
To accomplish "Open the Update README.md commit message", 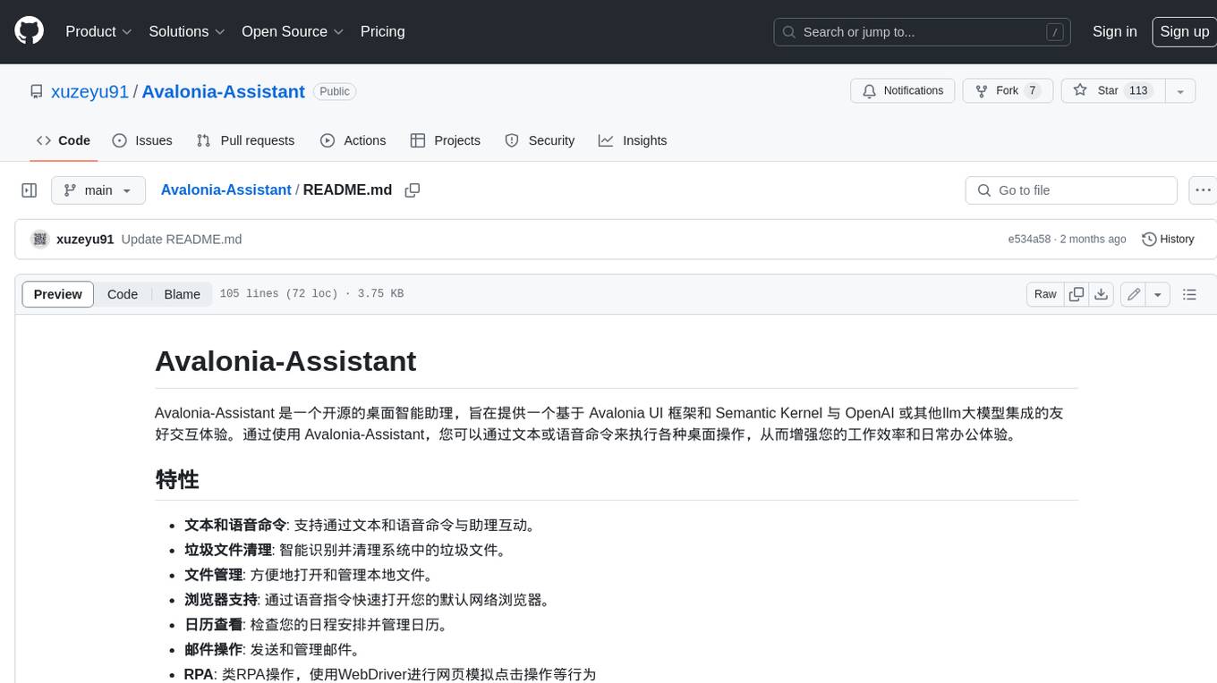I will tap(182, 239).
